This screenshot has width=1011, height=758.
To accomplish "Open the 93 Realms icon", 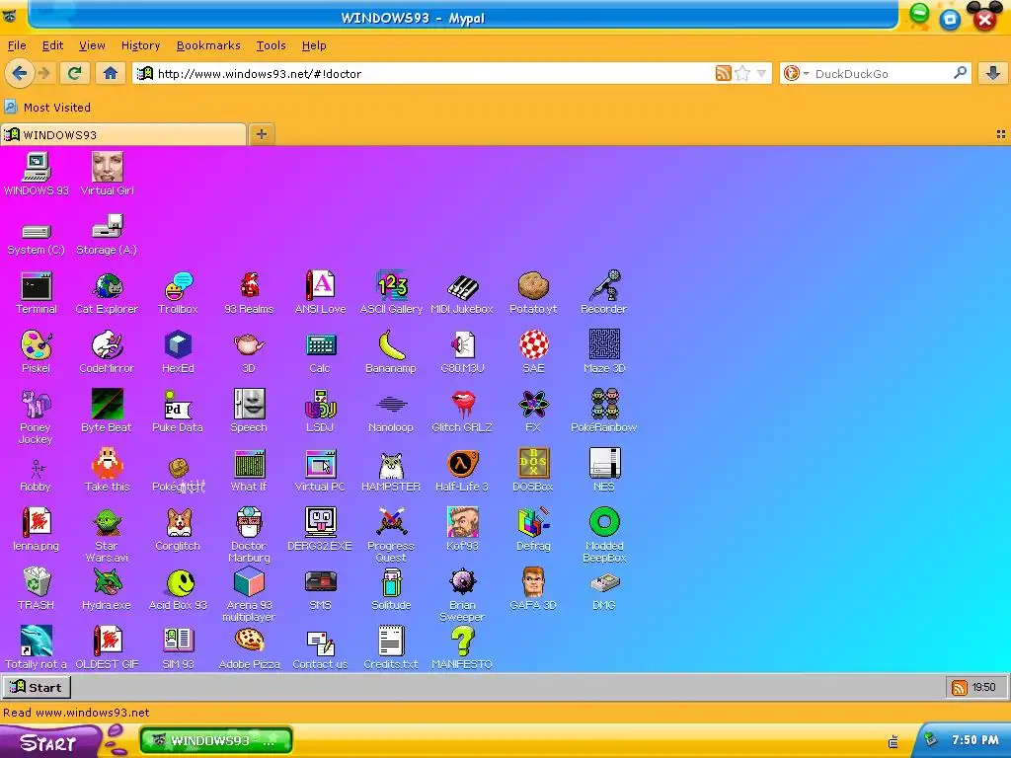I will point(249,293).
